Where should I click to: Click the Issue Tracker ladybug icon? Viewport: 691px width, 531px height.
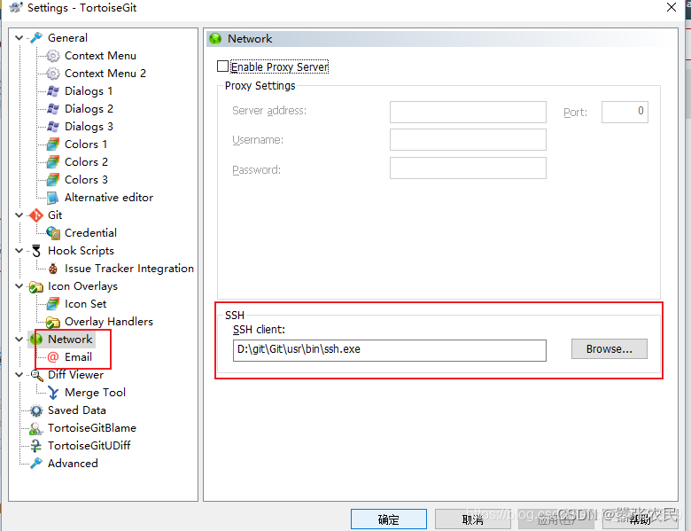(x=53, y=268)
